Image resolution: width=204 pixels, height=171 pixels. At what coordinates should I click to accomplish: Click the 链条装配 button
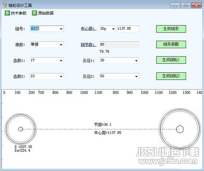click(171, 45)
